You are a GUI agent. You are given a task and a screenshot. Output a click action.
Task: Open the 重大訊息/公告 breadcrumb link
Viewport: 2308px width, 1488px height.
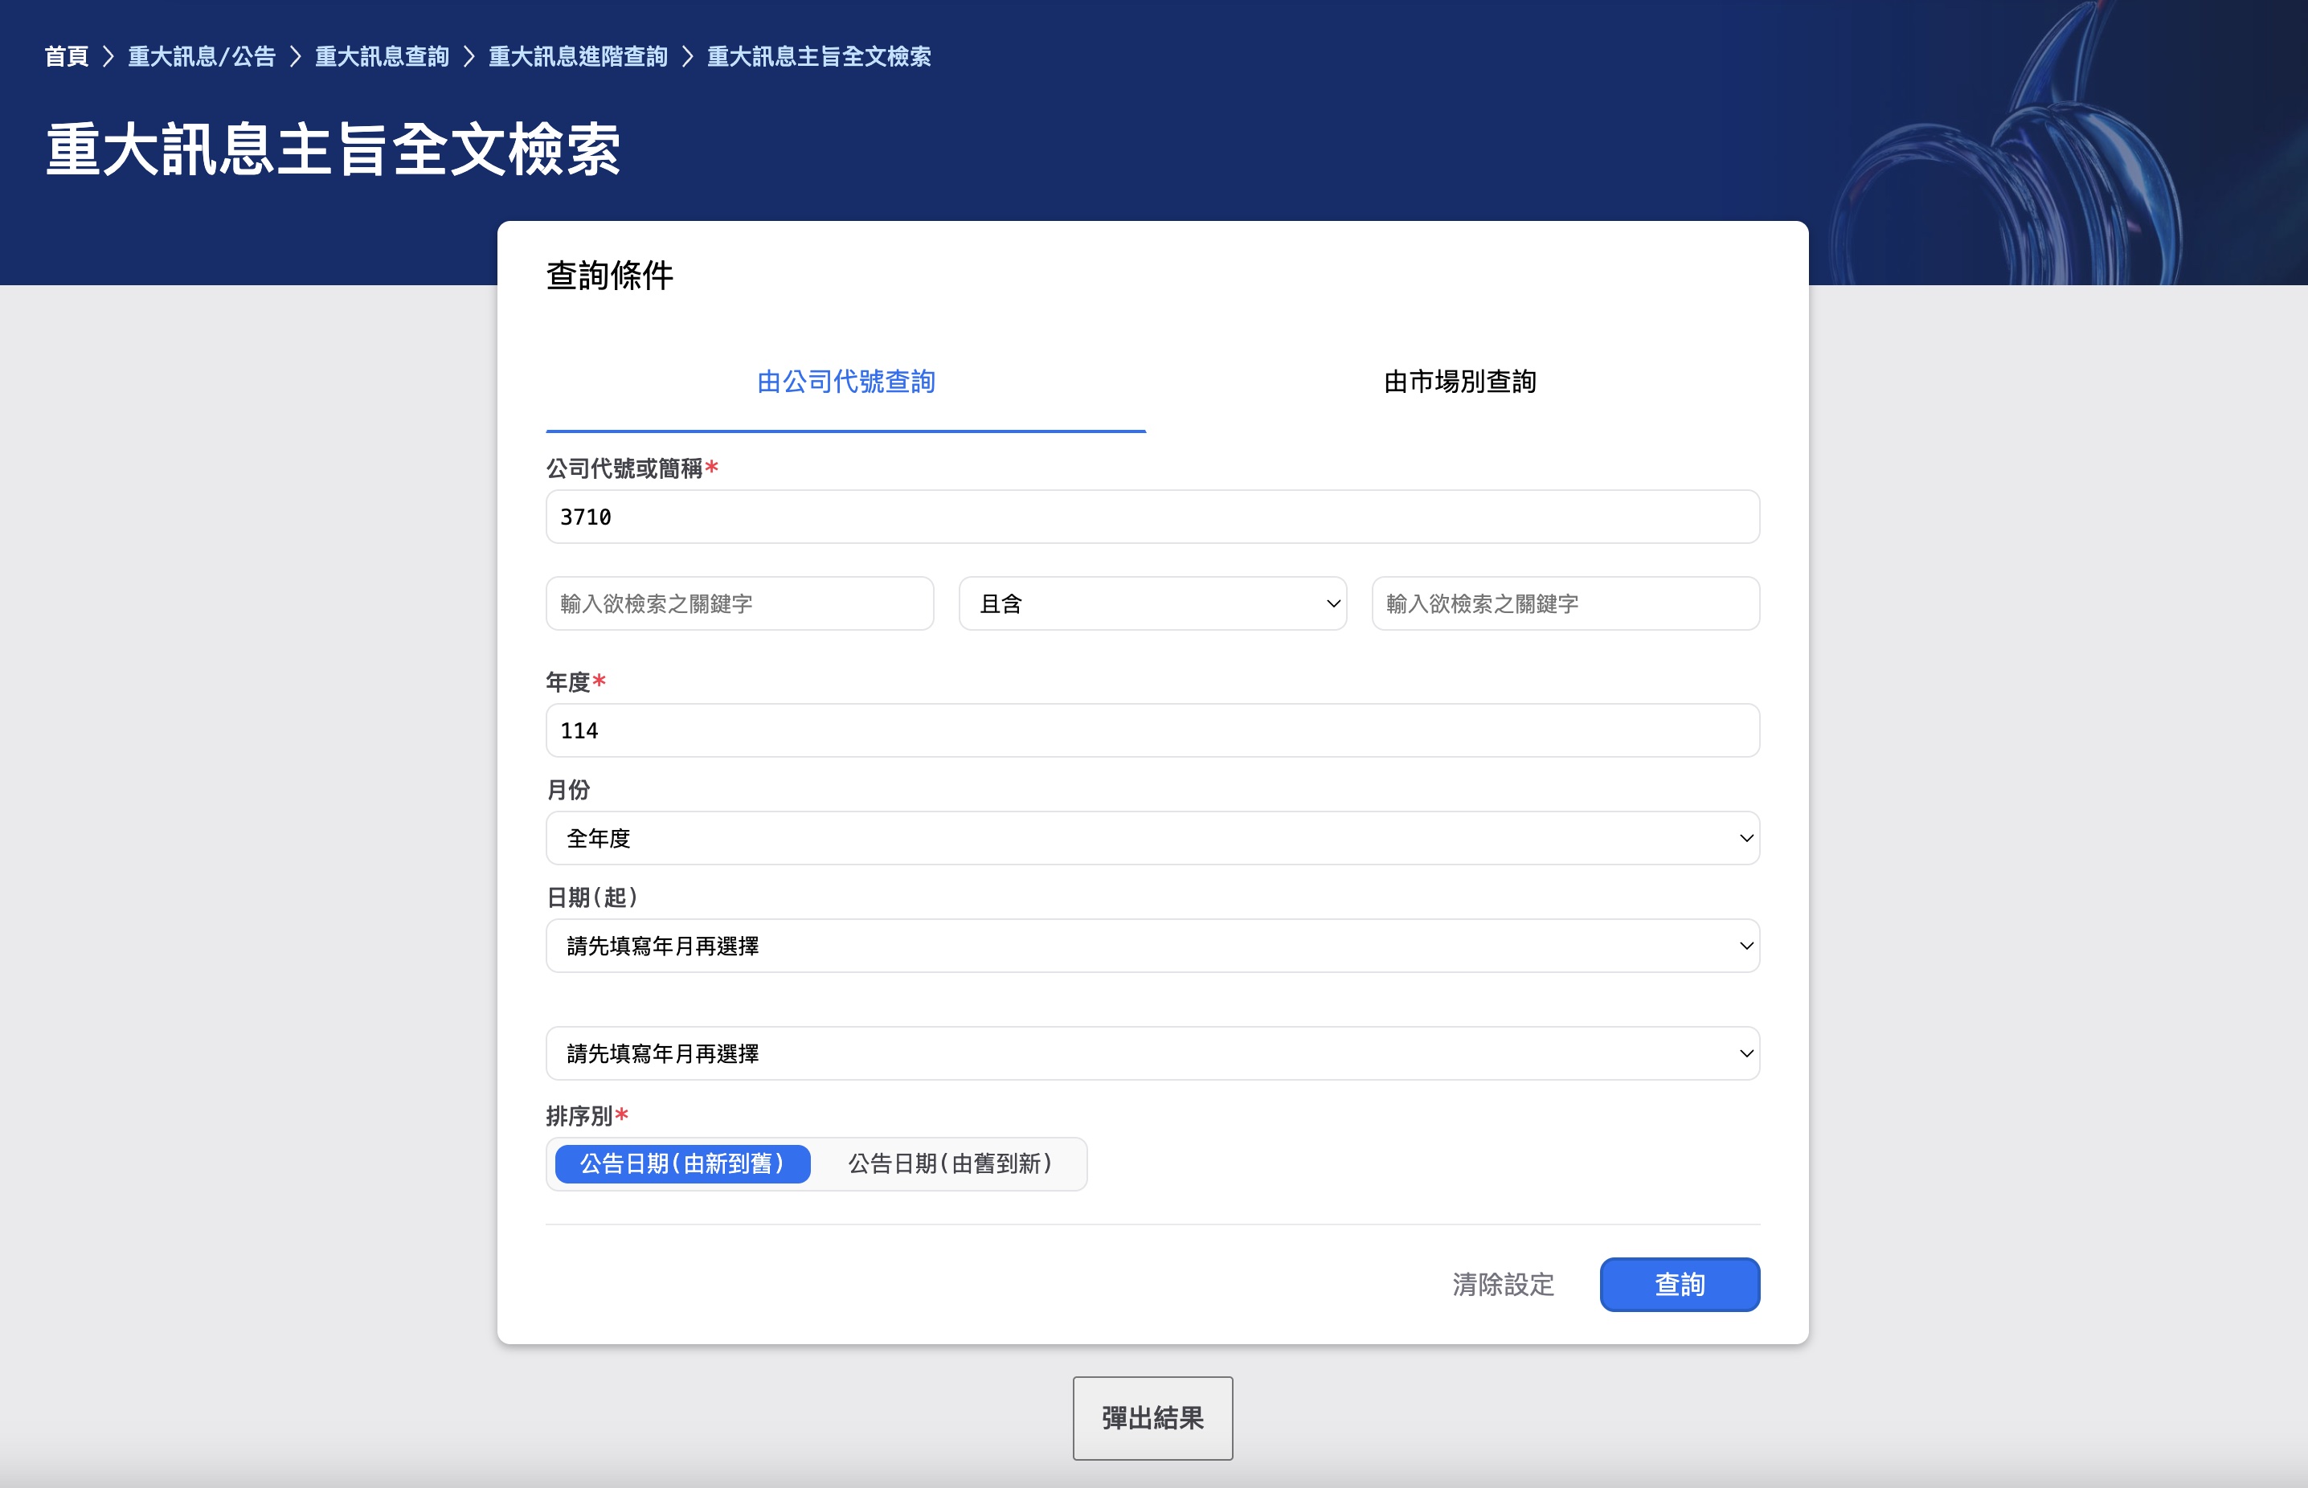pyautogui.click(x=201, y=57)
